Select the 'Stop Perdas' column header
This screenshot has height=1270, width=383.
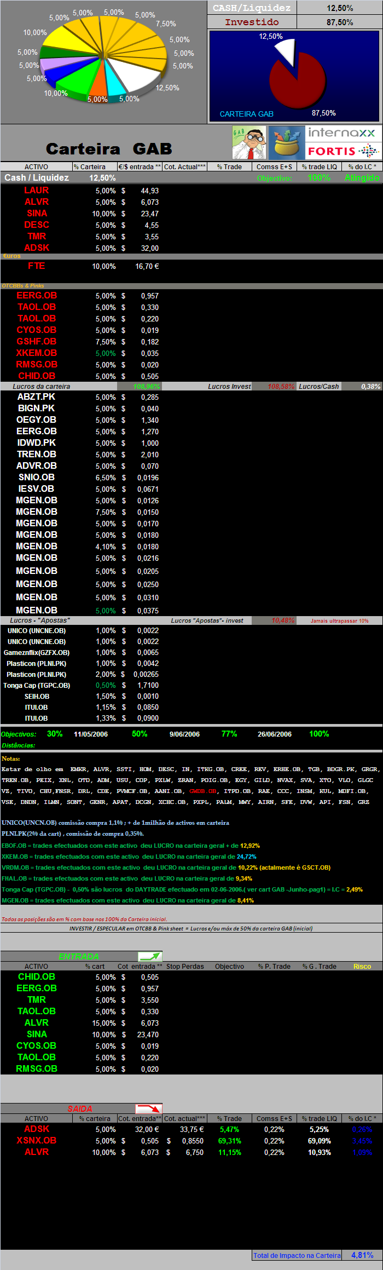[185, 966]
